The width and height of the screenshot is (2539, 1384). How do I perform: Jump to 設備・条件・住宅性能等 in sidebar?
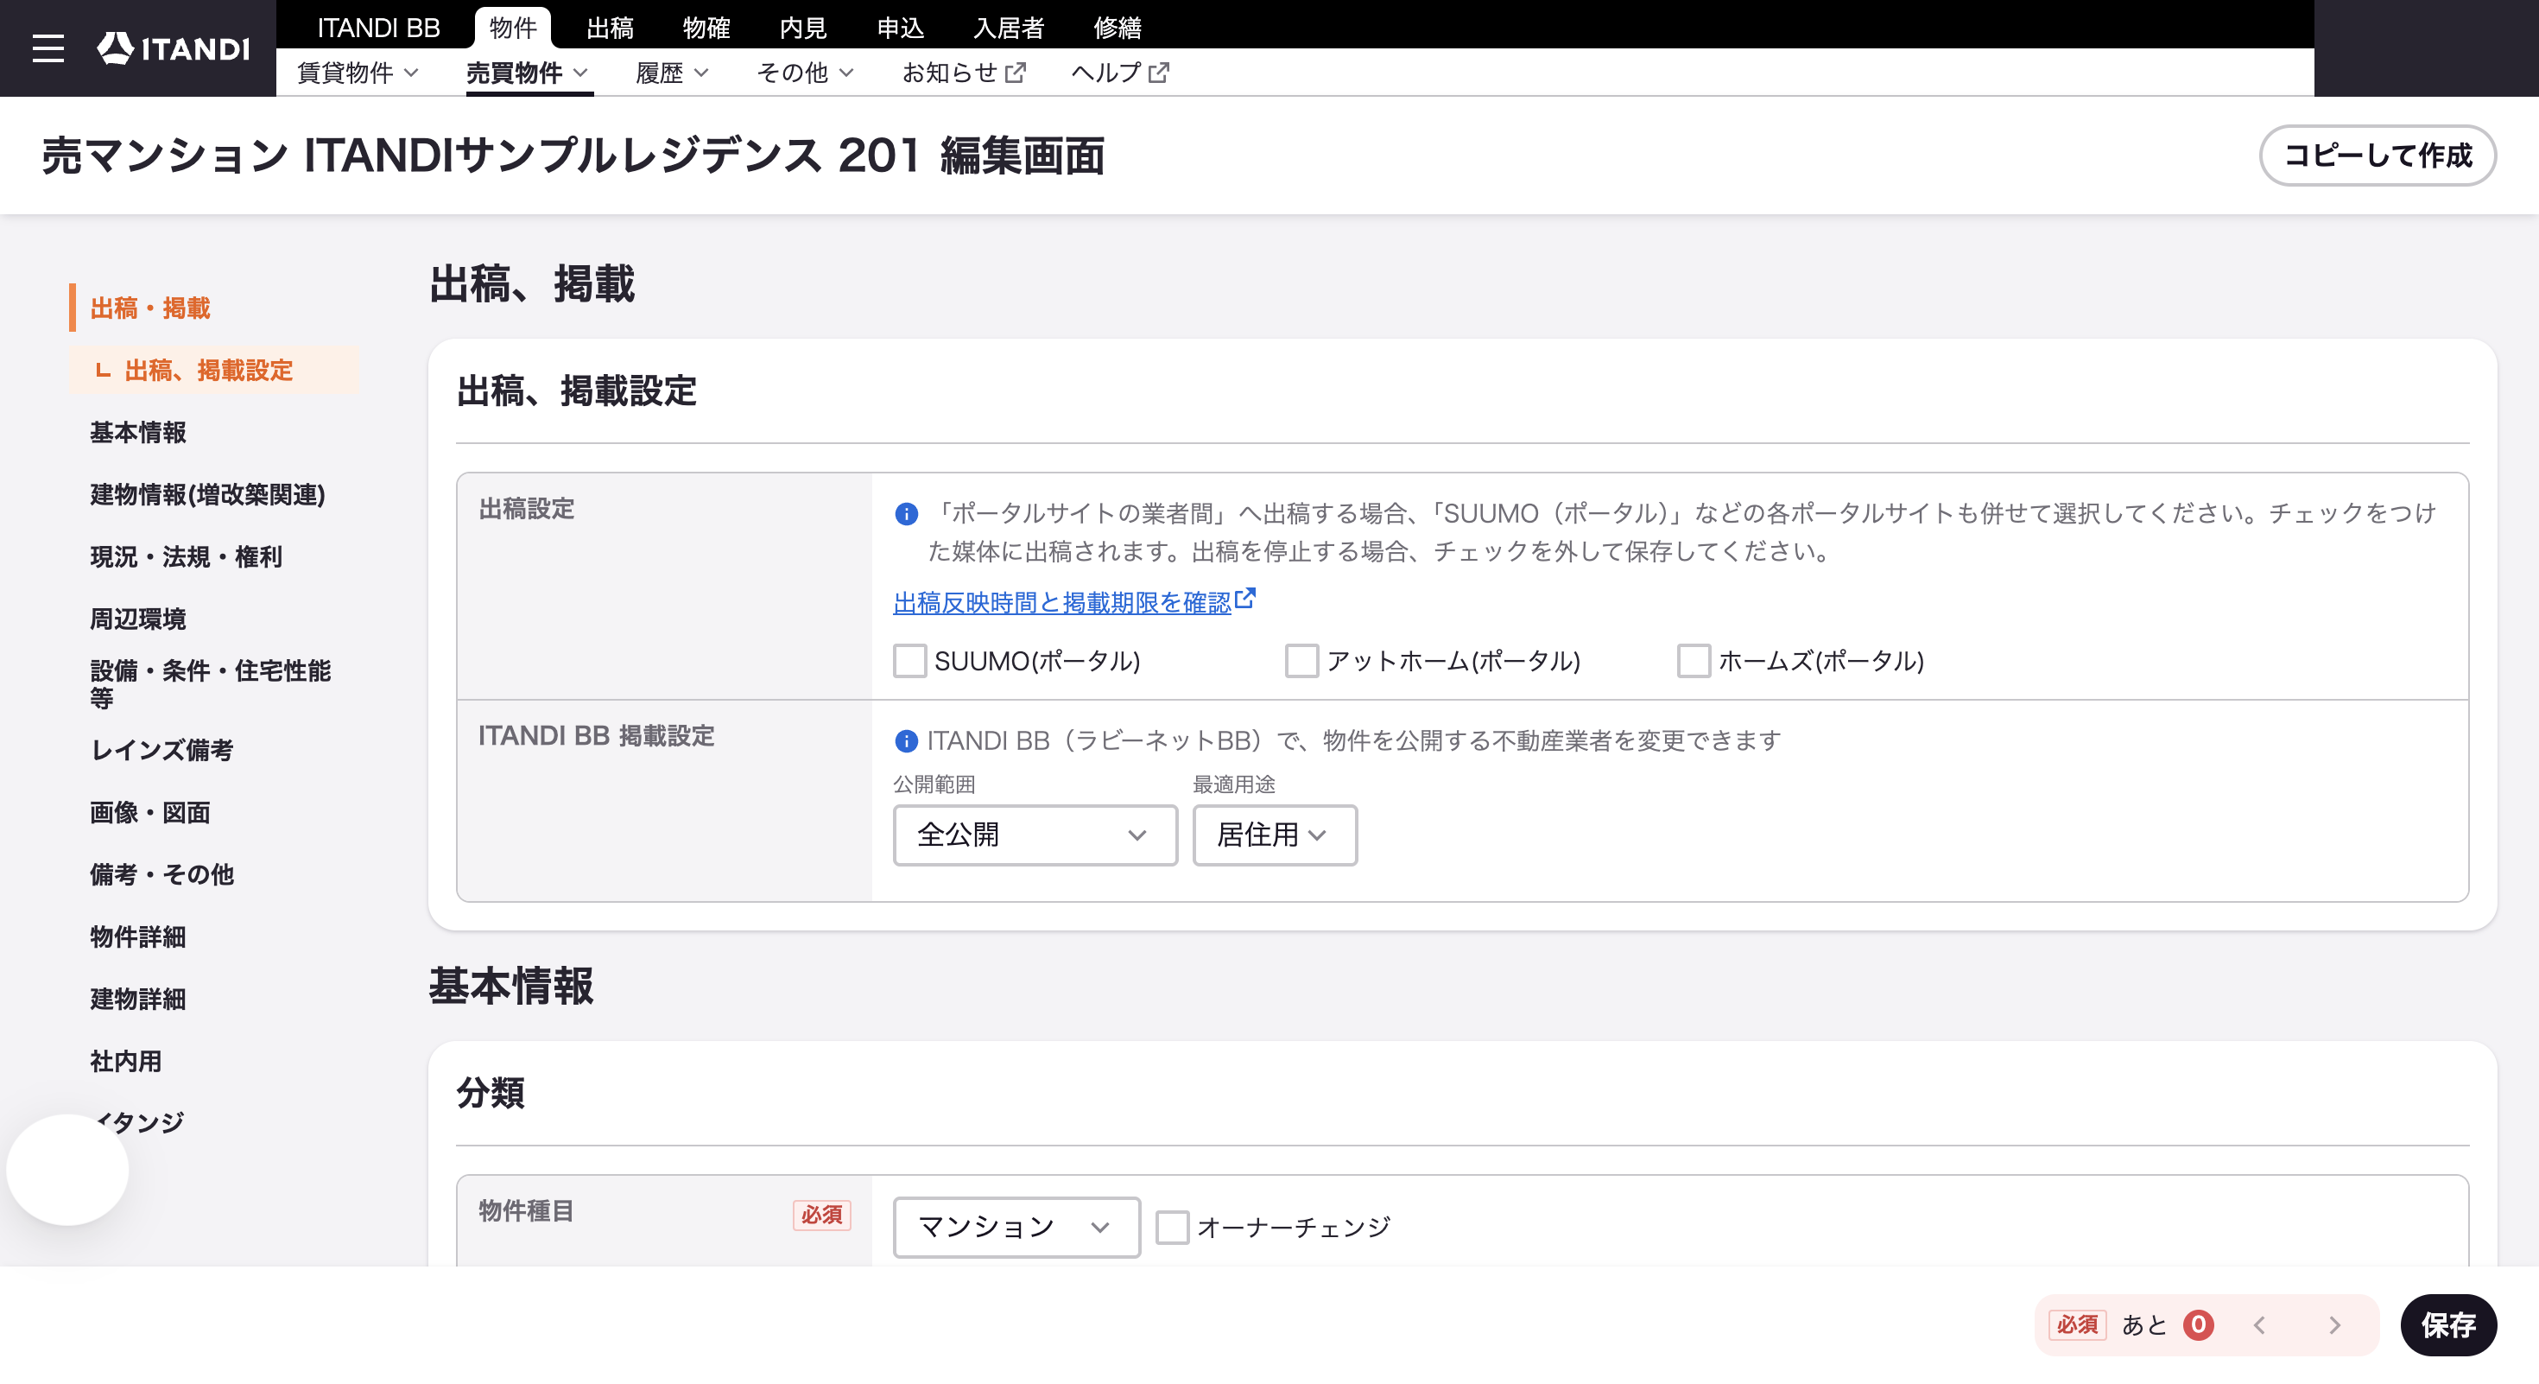211,684
